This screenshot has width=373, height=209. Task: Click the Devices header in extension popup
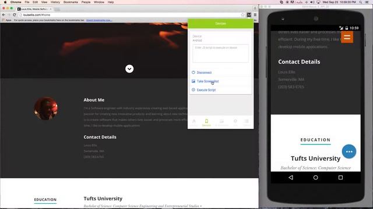[220, 23]
